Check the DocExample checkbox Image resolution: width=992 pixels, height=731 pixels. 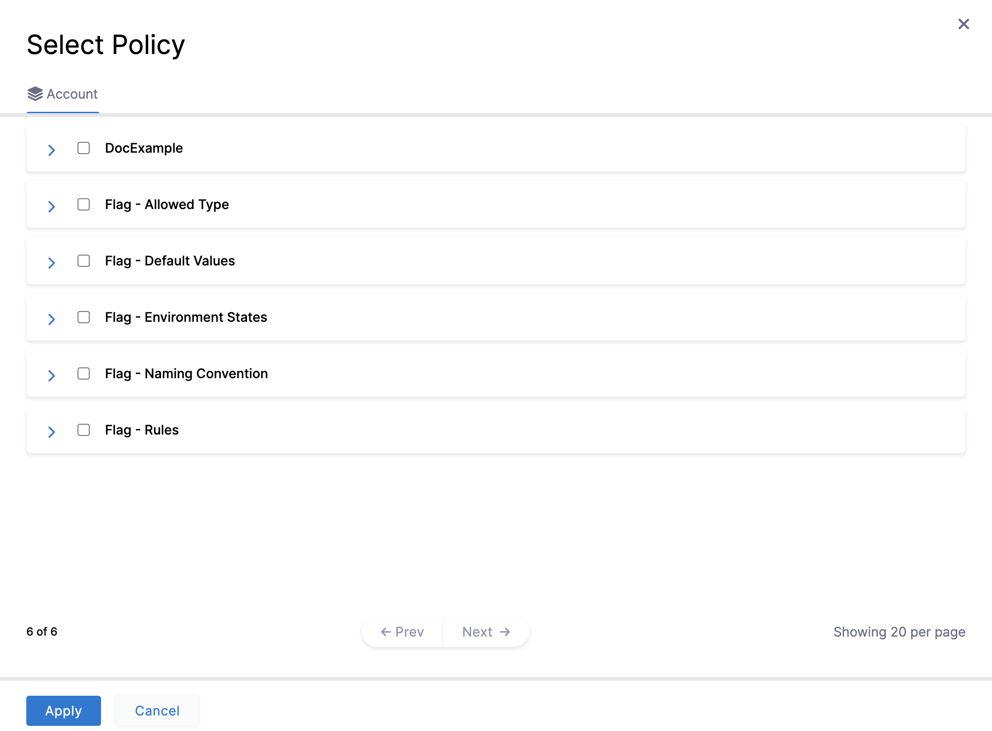(x=84, y=148)
